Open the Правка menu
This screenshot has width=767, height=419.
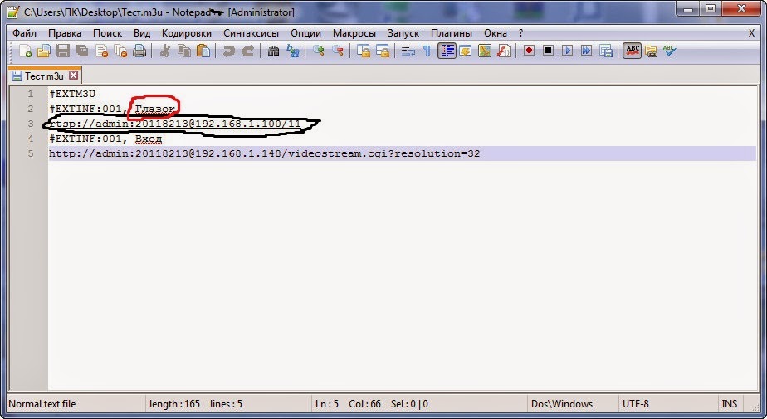(65, 33)
